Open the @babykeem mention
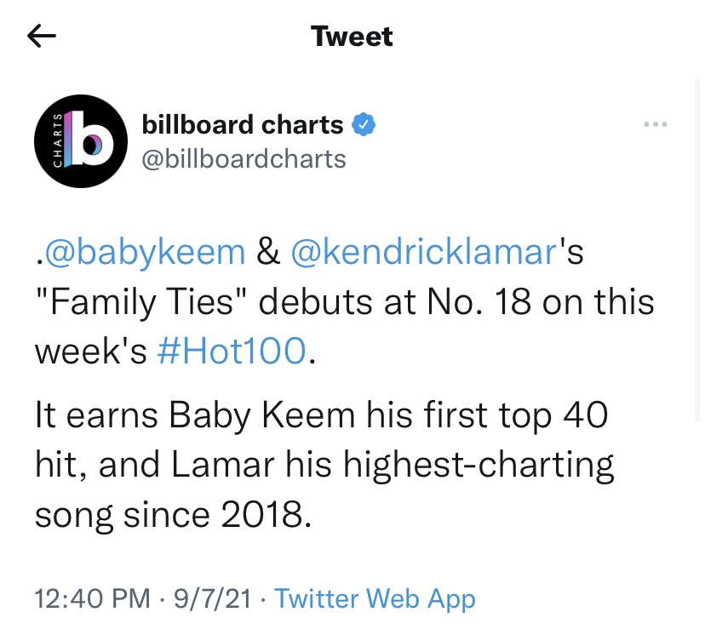This screenshot has height=635, width=705. (x=145, y=252)
